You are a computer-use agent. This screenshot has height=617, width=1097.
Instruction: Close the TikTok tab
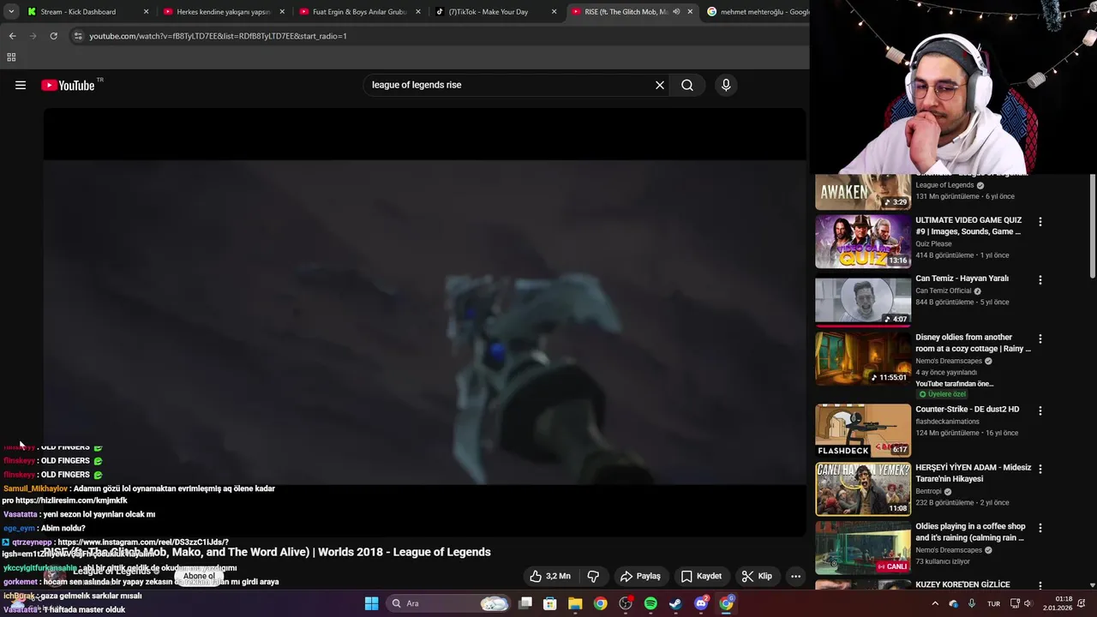pyautogui.click(x=554, y=12)
